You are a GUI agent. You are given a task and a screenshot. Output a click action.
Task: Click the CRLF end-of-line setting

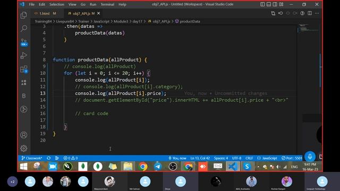tap(249, 158)
